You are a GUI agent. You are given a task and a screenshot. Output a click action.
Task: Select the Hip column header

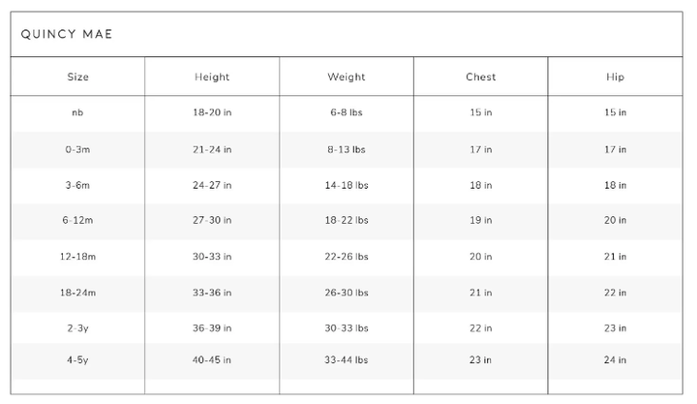[615, 77]
